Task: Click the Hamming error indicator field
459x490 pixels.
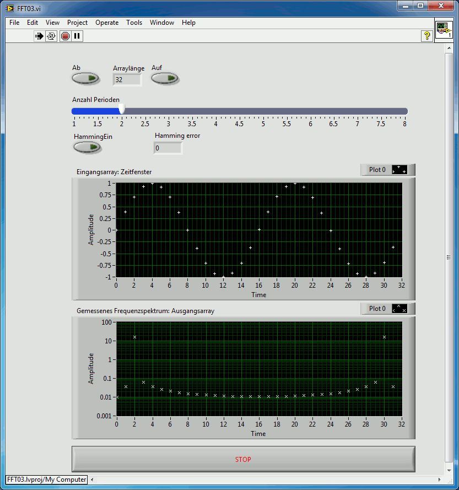Action: click(168, 148)
